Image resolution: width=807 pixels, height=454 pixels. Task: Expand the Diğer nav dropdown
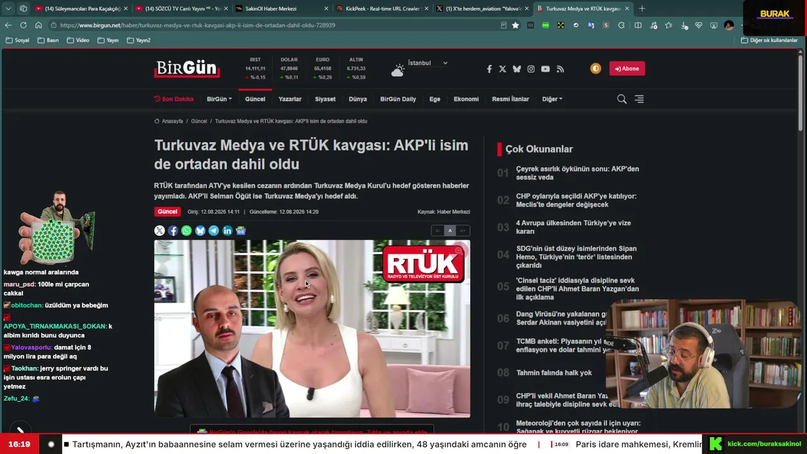(552, 99)
